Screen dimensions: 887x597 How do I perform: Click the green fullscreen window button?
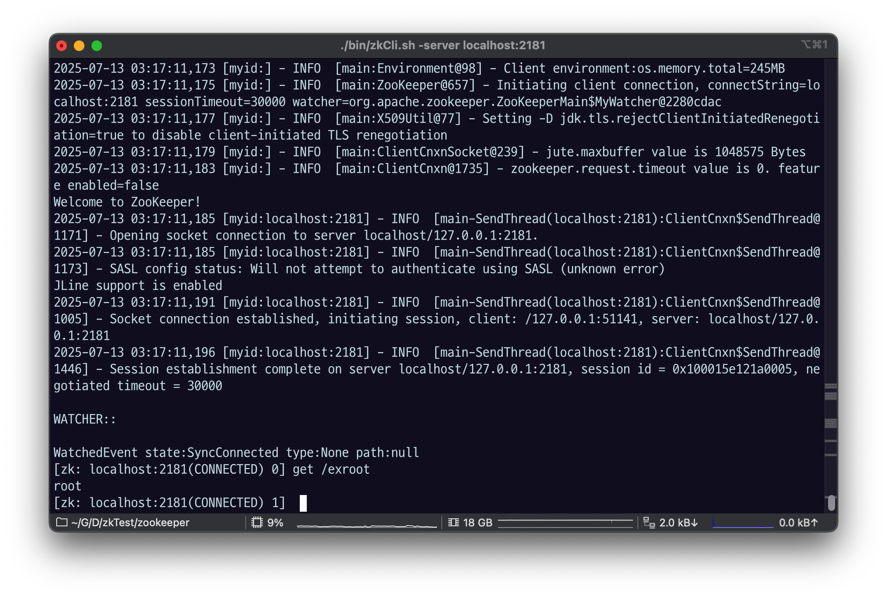click(97, 46)
